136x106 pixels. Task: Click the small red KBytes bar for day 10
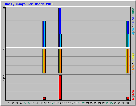tap(44, 99)
